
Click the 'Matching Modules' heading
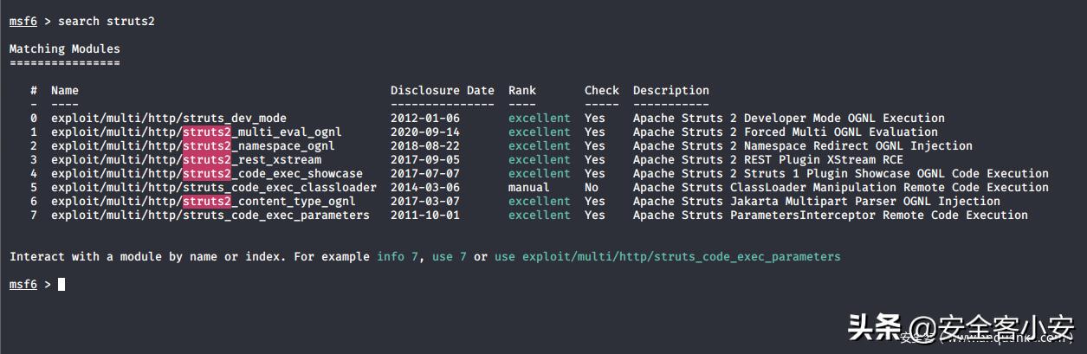64,48
